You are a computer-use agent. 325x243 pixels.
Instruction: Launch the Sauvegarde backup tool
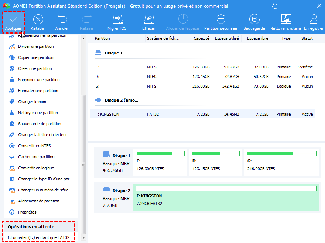(x=254, y=20)
